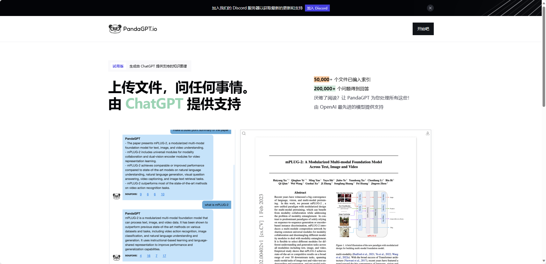Click the 200,000+ questions answered stat
The height and width of the screenshot is (264, 546).
[x=342, y=89]
